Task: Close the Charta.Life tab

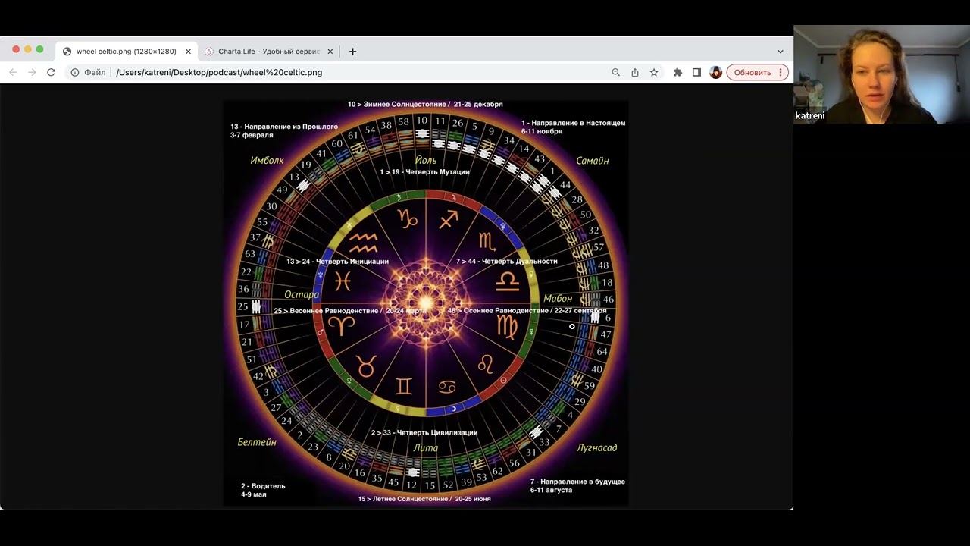Action: (330, 52)
